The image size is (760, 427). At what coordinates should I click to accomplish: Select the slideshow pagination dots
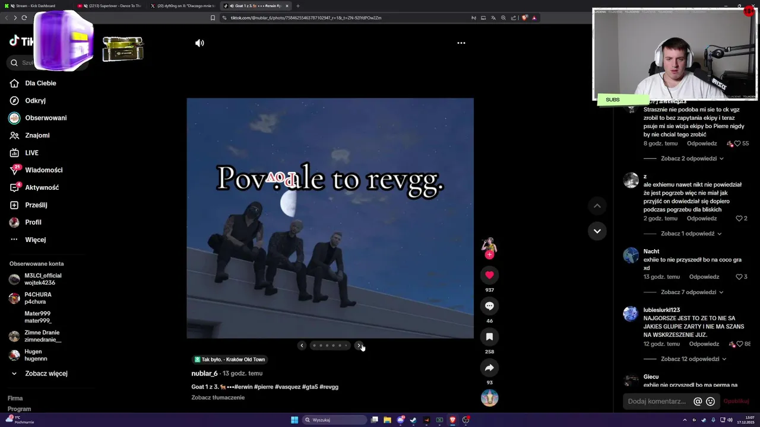tap(330, 345)
